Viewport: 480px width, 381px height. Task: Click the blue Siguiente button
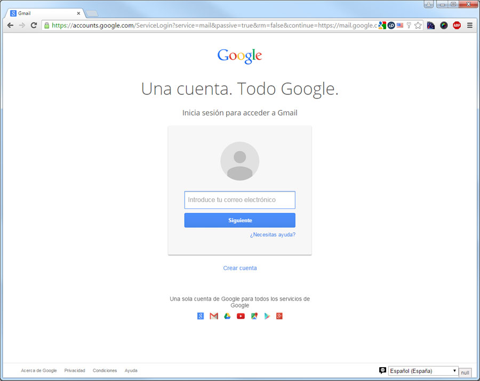[239, 220]
